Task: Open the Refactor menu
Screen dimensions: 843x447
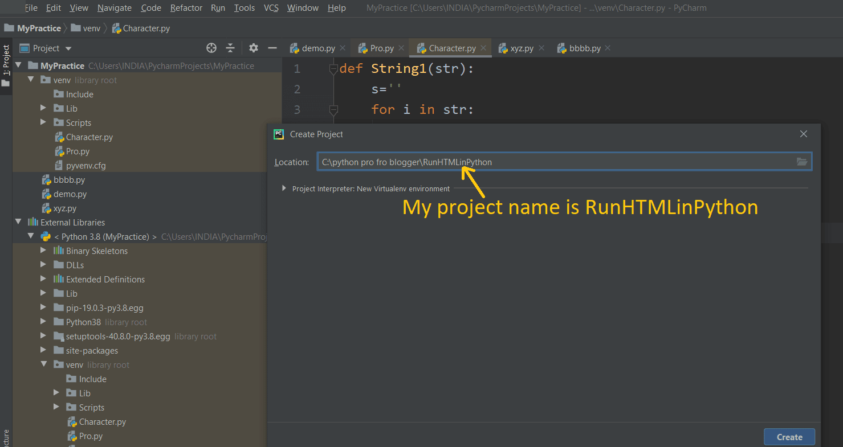Action: [x=186, y=8]
